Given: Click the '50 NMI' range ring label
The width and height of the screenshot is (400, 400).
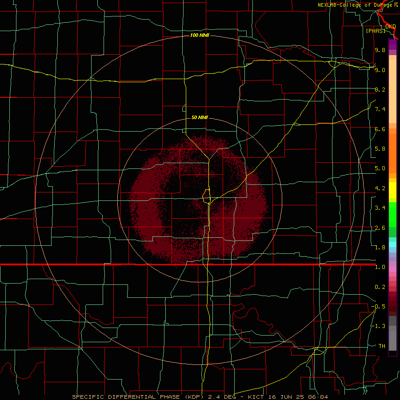Looking at the screenshot, I should coord(200,117).
